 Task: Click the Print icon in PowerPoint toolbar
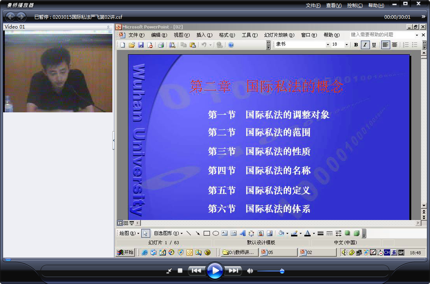coord(161,45)
